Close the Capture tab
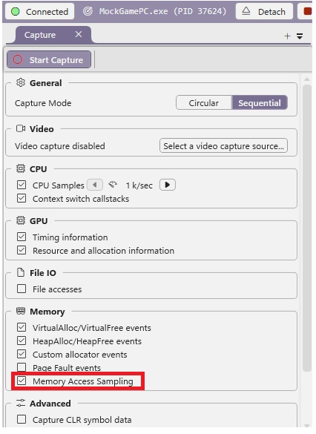316x434 pixels. click(79, 34)
